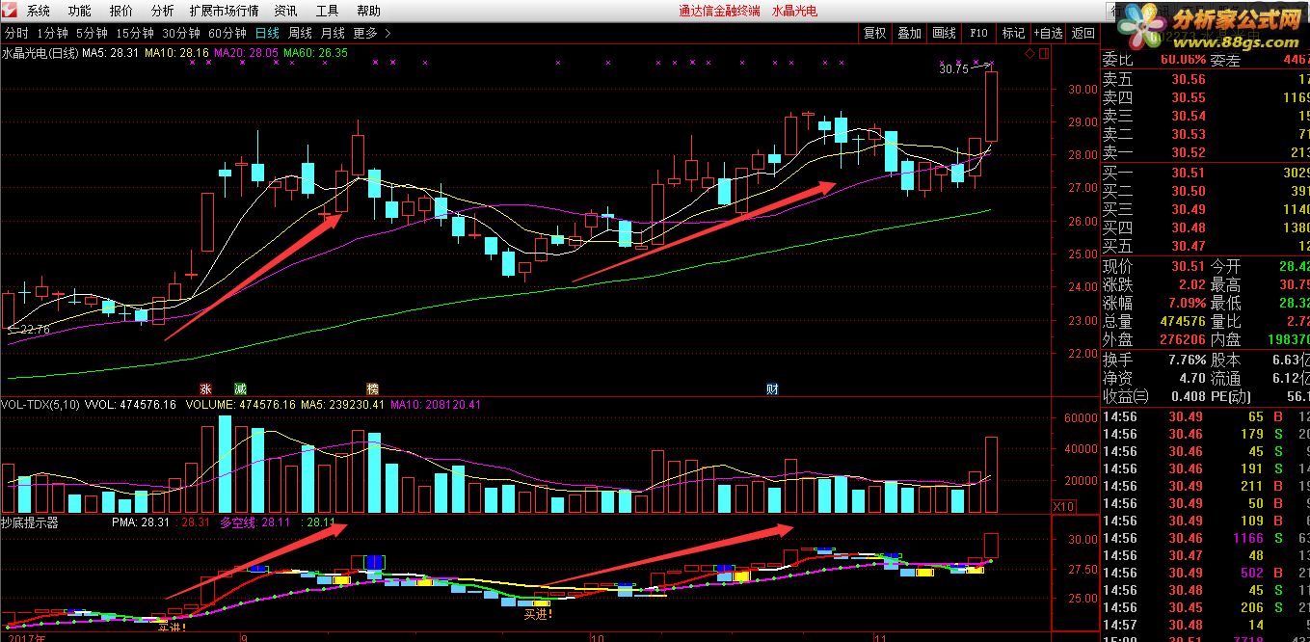Click the 换手 7.76% quote field

(x=1154, y=360)
